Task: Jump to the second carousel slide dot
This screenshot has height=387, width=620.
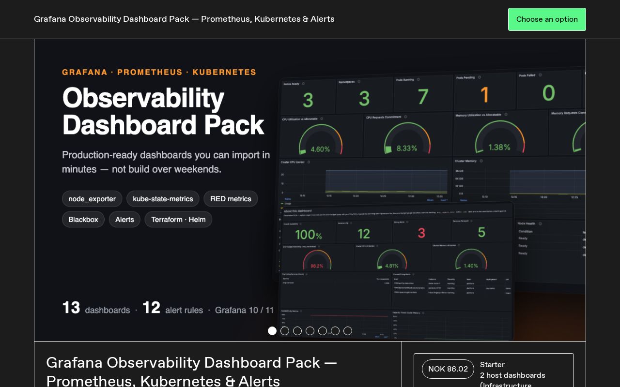Action: (285, 331)
